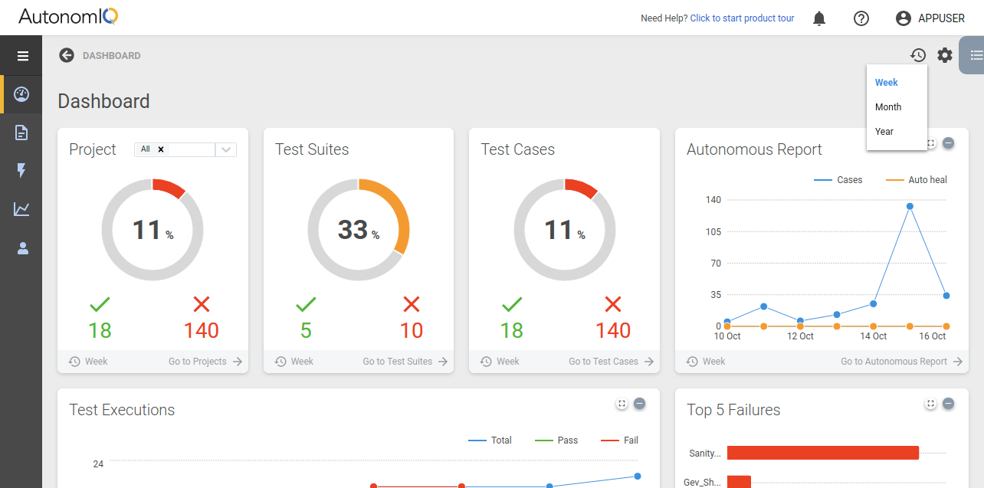Screen dimensions: 984x488
Task: Open the time range history dropdown
Action: pyautogui.click(x=917, y=55)
